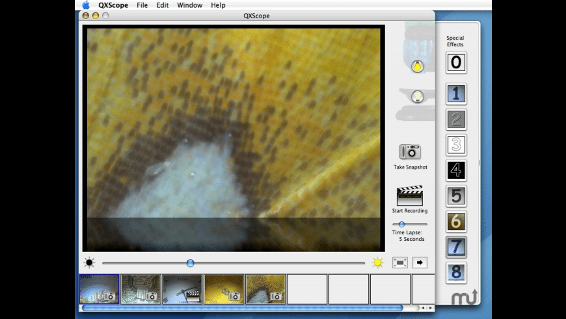Viewport: 566px width, 319px height.
Task: Select special effect number 8
Action: point(456,272)
